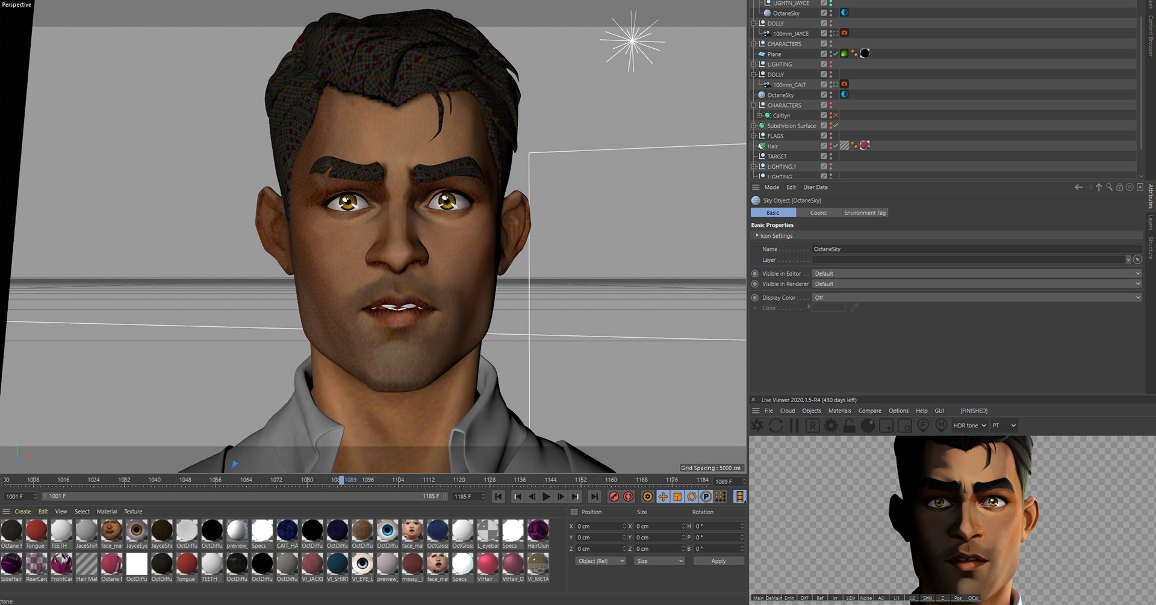Toggle Subdivision Surface green checkmark
The image size is (1156, 605).
pyautogui.click(x=836, y=125)
